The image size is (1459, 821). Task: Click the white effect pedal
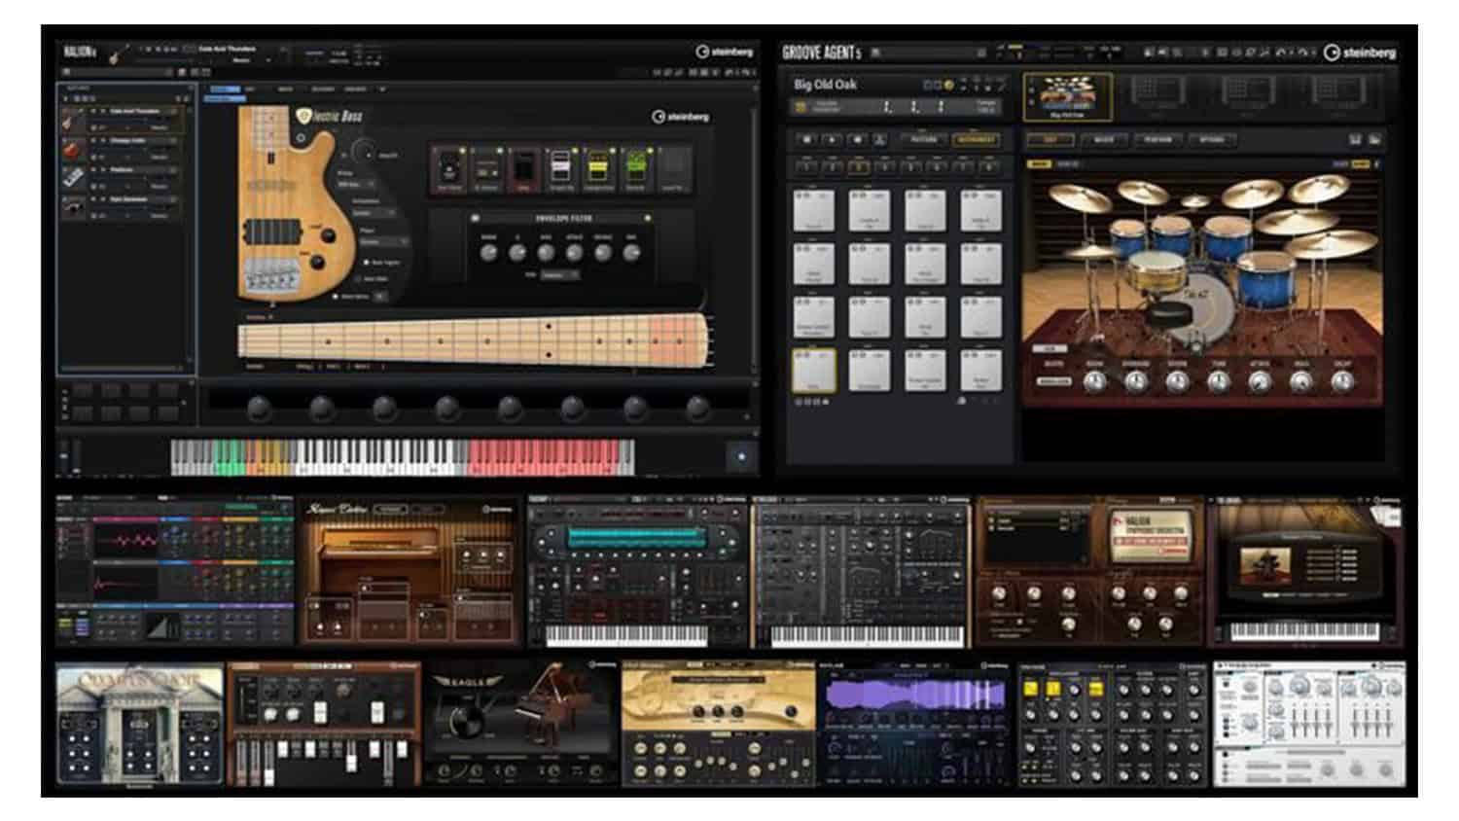[561, 169]
